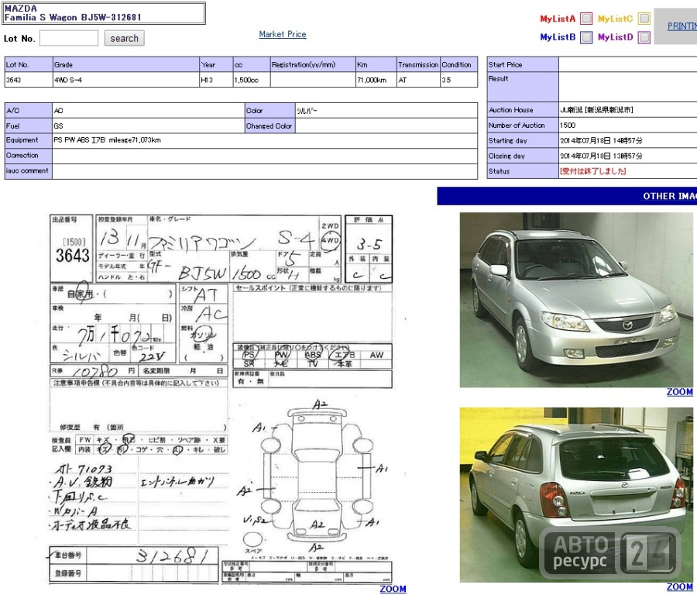697x595 pixels.
Task: Click the search button
Action: click(x=125, y=38)
